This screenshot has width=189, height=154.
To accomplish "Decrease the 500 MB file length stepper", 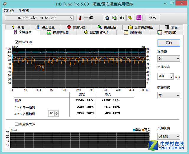I will point(172,78).
